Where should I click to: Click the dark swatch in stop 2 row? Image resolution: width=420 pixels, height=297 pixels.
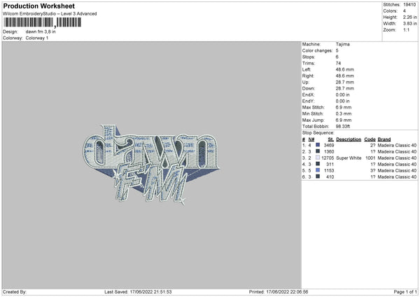pyautogui.click(x=318, y=151)
